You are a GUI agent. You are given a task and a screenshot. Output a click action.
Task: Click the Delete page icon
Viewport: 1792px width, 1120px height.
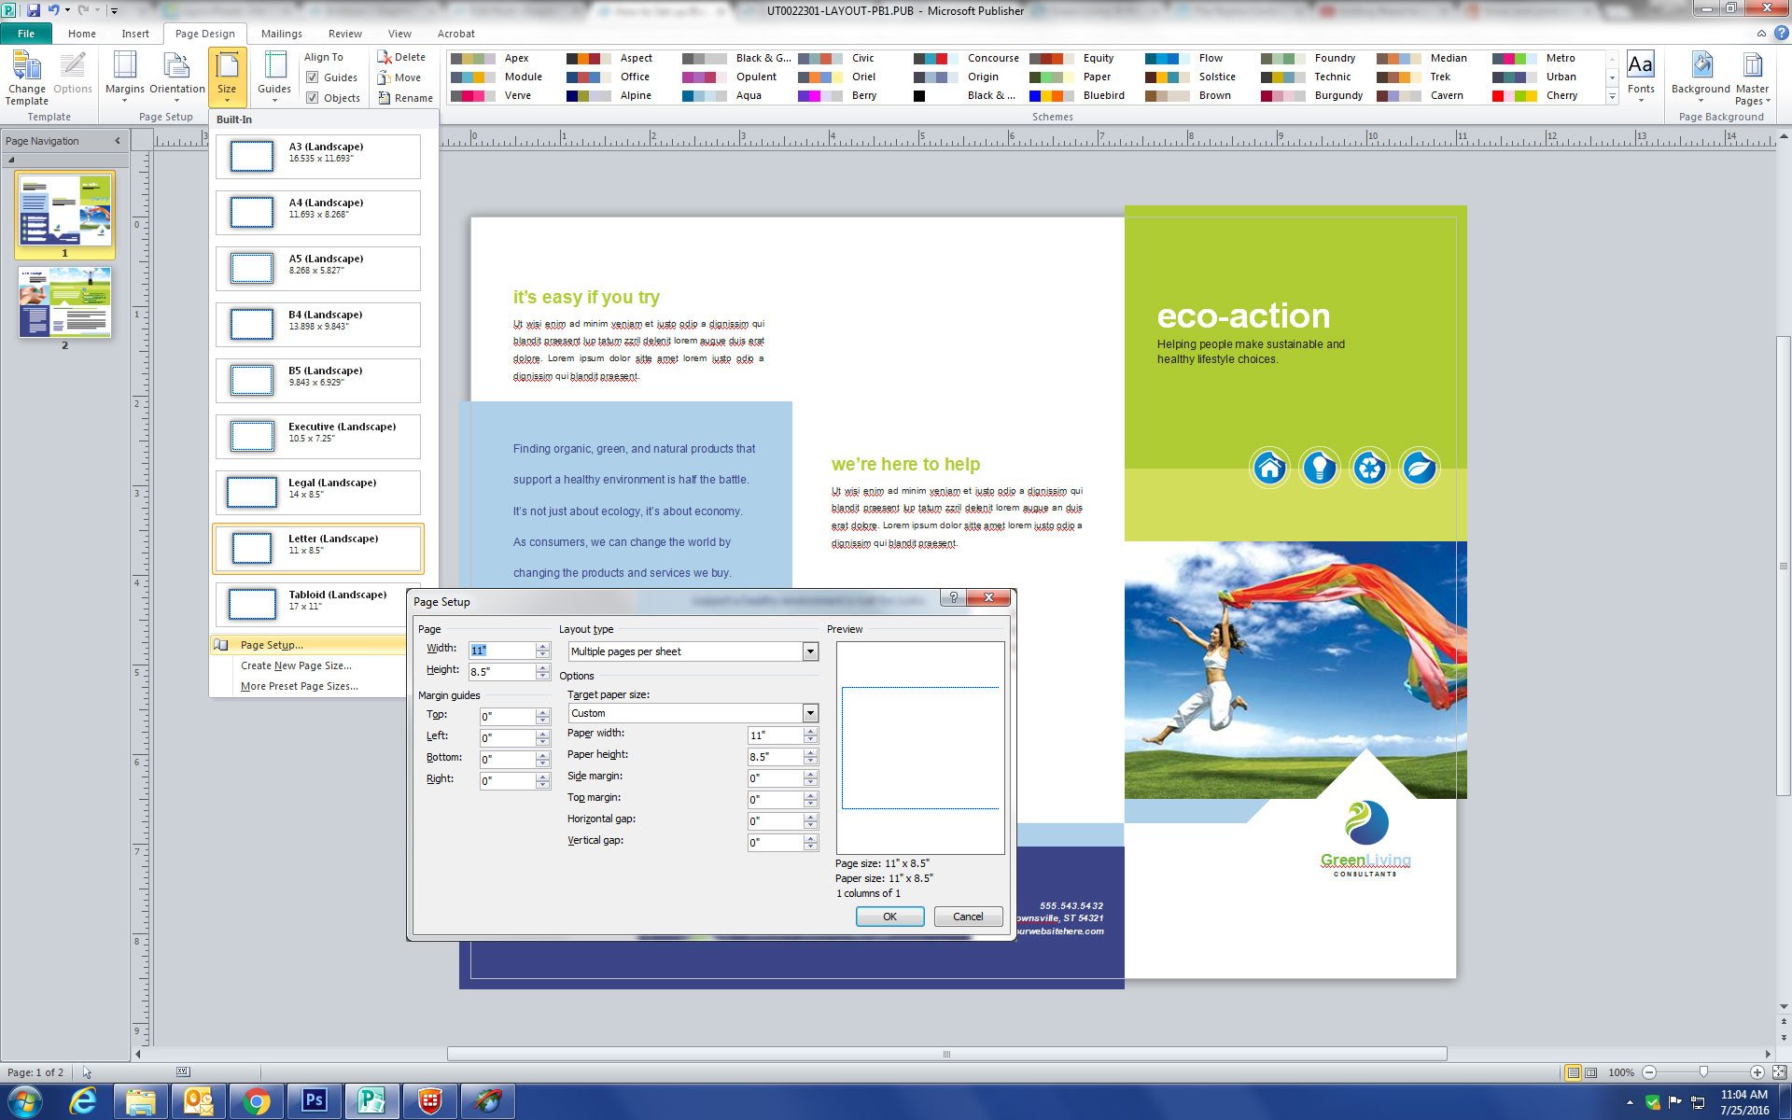click(x=384, y=57)
